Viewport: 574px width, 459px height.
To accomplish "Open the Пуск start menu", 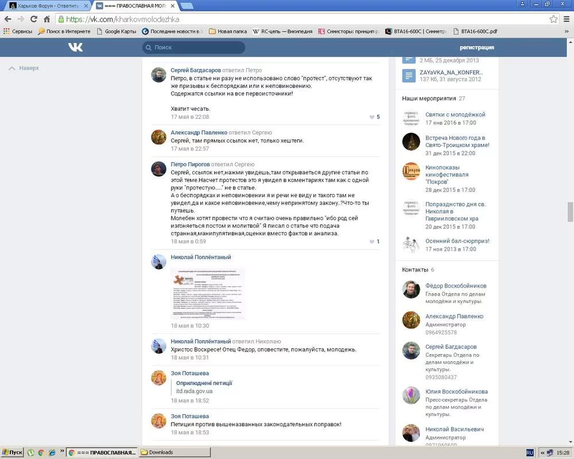I will pyautogui.click(x=12, y=453).
